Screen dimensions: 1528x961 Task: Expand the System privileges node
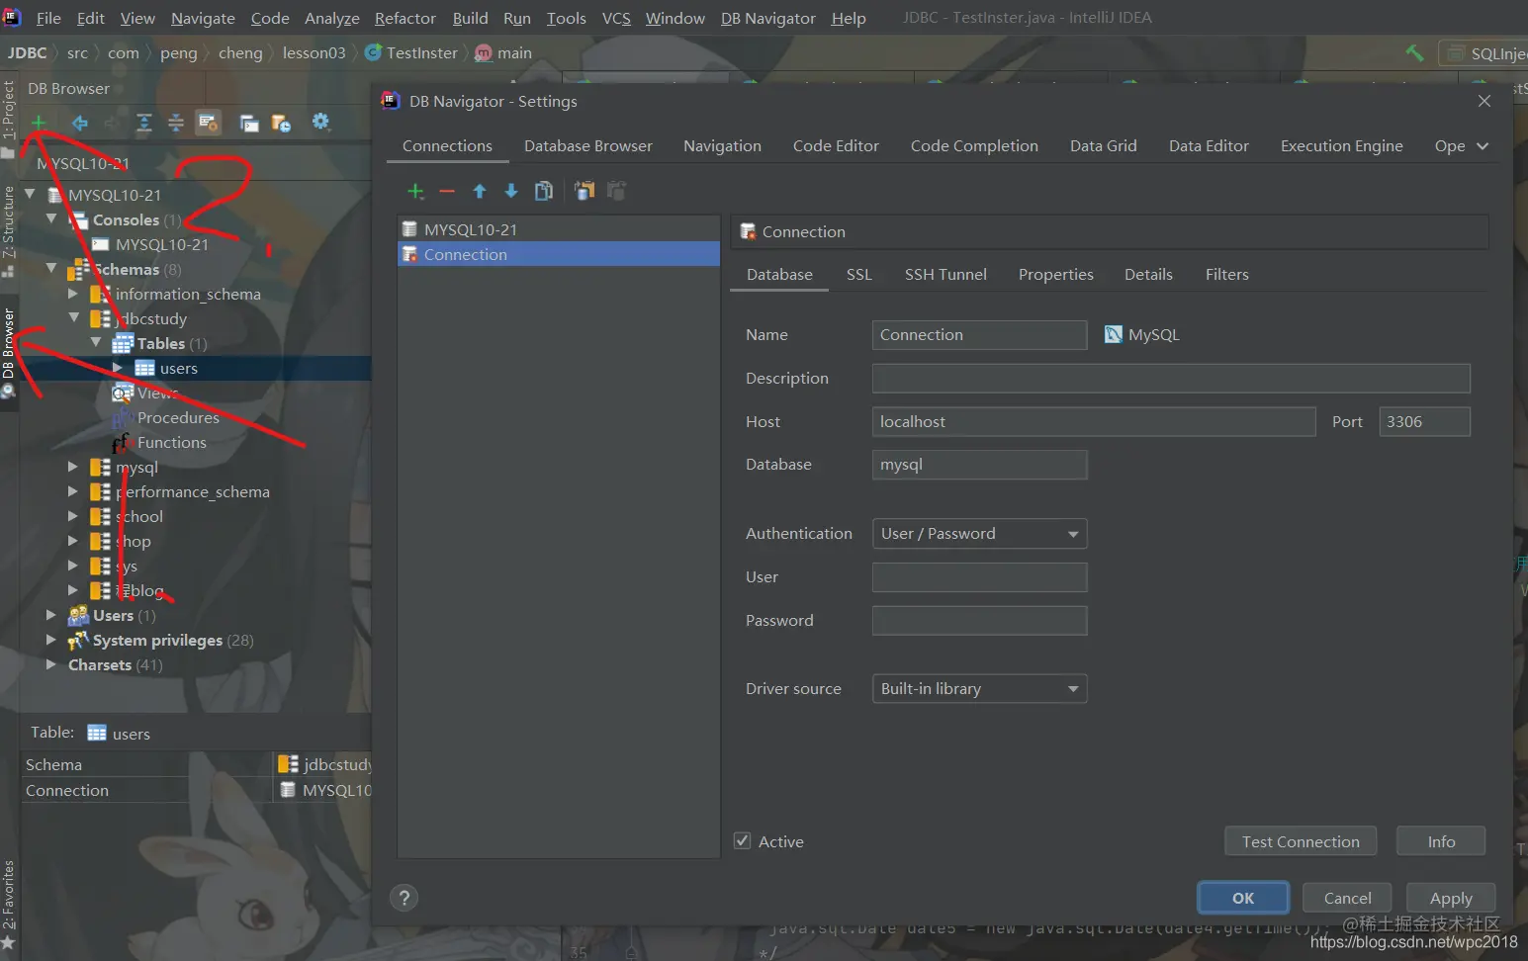[51, 640]
